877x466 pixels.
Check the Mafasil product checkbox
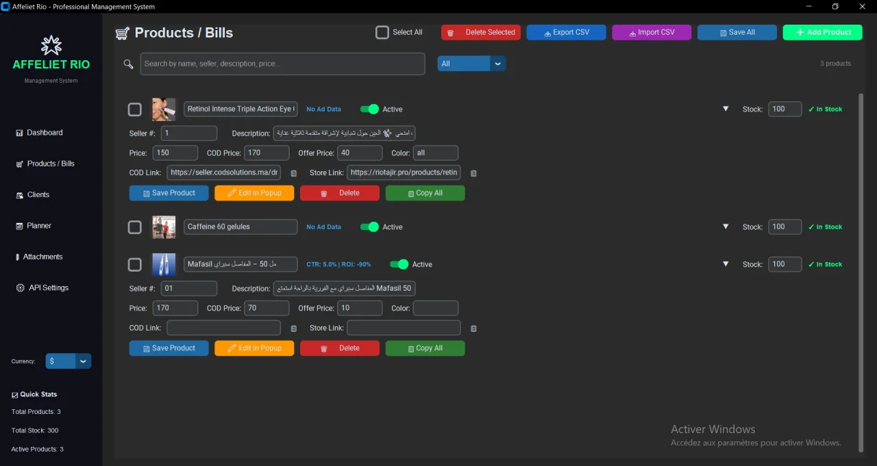(x=135, y=265)
